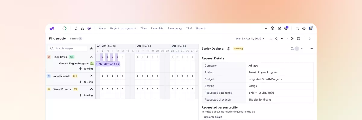Open the Project management menu
Image resolution: width=362 pixels, height=120 pixels.
[123, 28]
